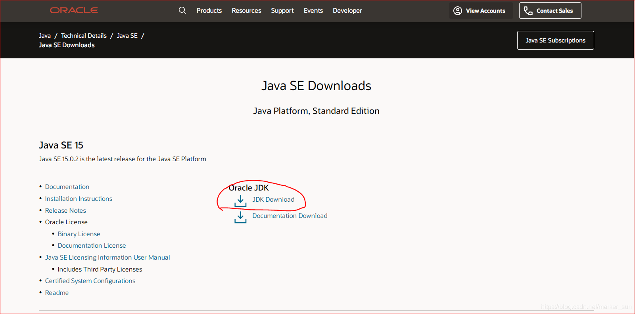635x314 pixels.
Task: Open Installation Instructions link
Action: click(x=79, y=199)
